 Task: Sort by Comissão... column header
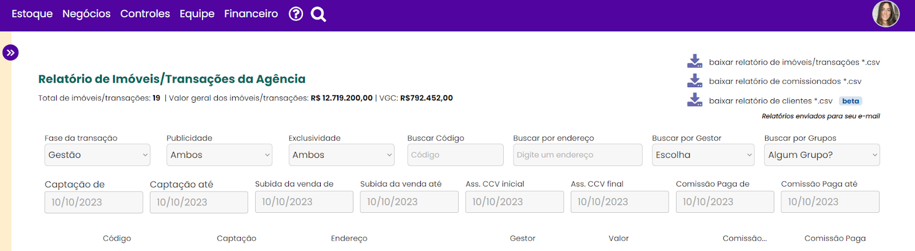point(745,238)
